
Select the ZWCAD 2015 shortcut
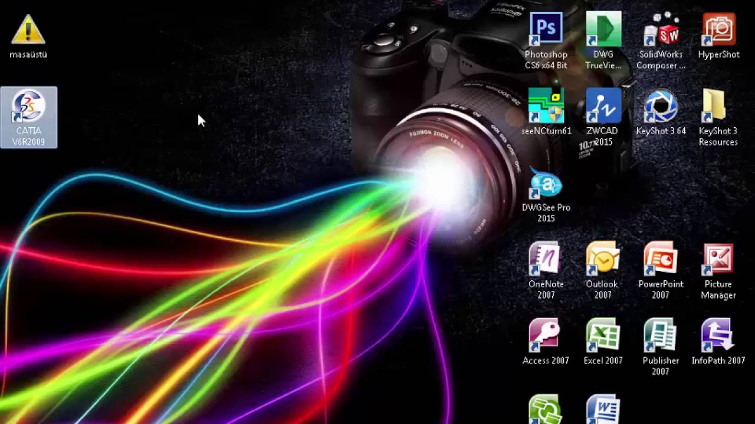pos(603,117)
